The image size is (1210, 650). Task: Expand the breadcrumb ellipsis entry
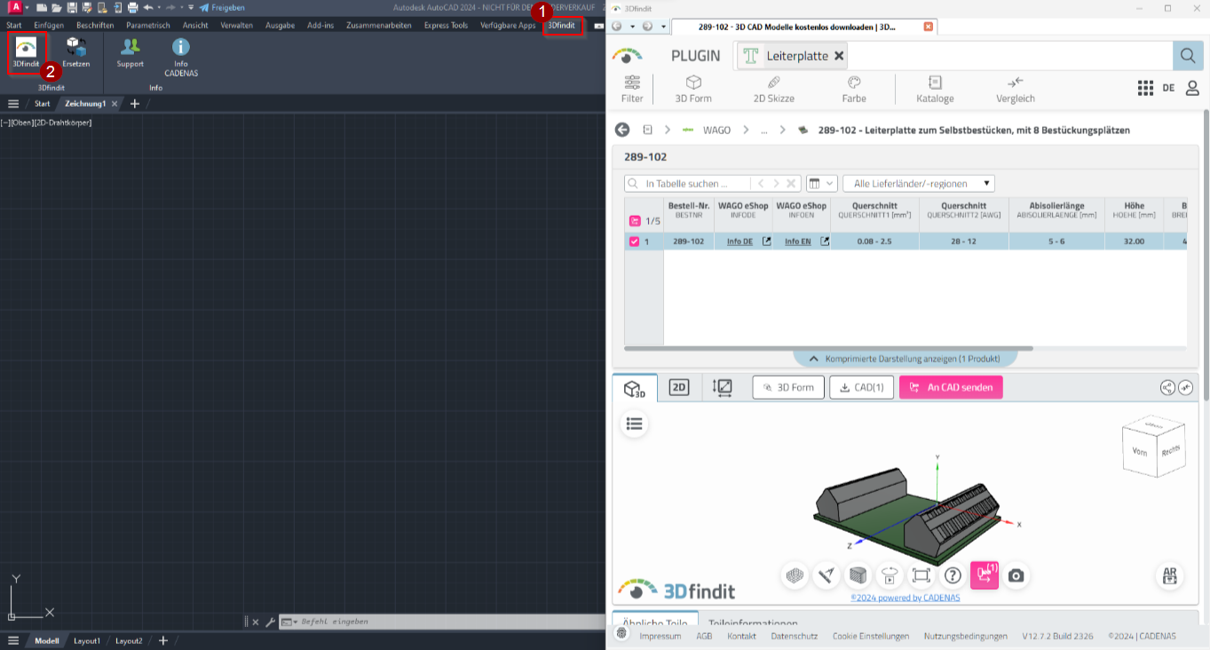click(x=763, y=130)
